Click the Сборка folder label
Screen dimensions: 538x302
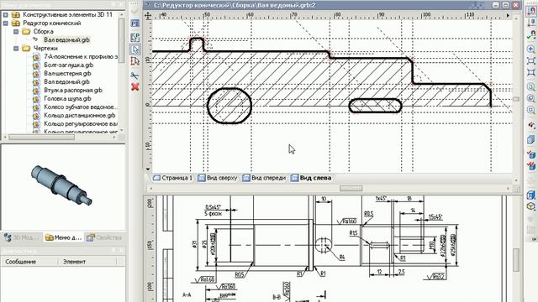[x=43, y=32]
